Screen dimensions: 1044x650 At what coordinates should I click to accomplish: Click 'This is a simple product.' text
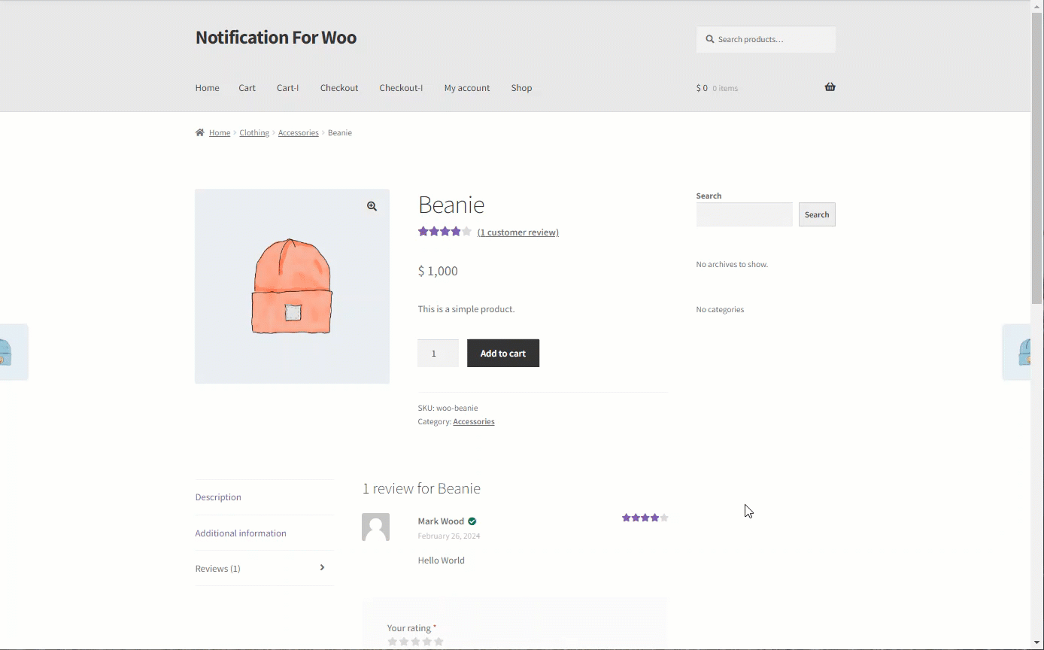coord(466,309)
